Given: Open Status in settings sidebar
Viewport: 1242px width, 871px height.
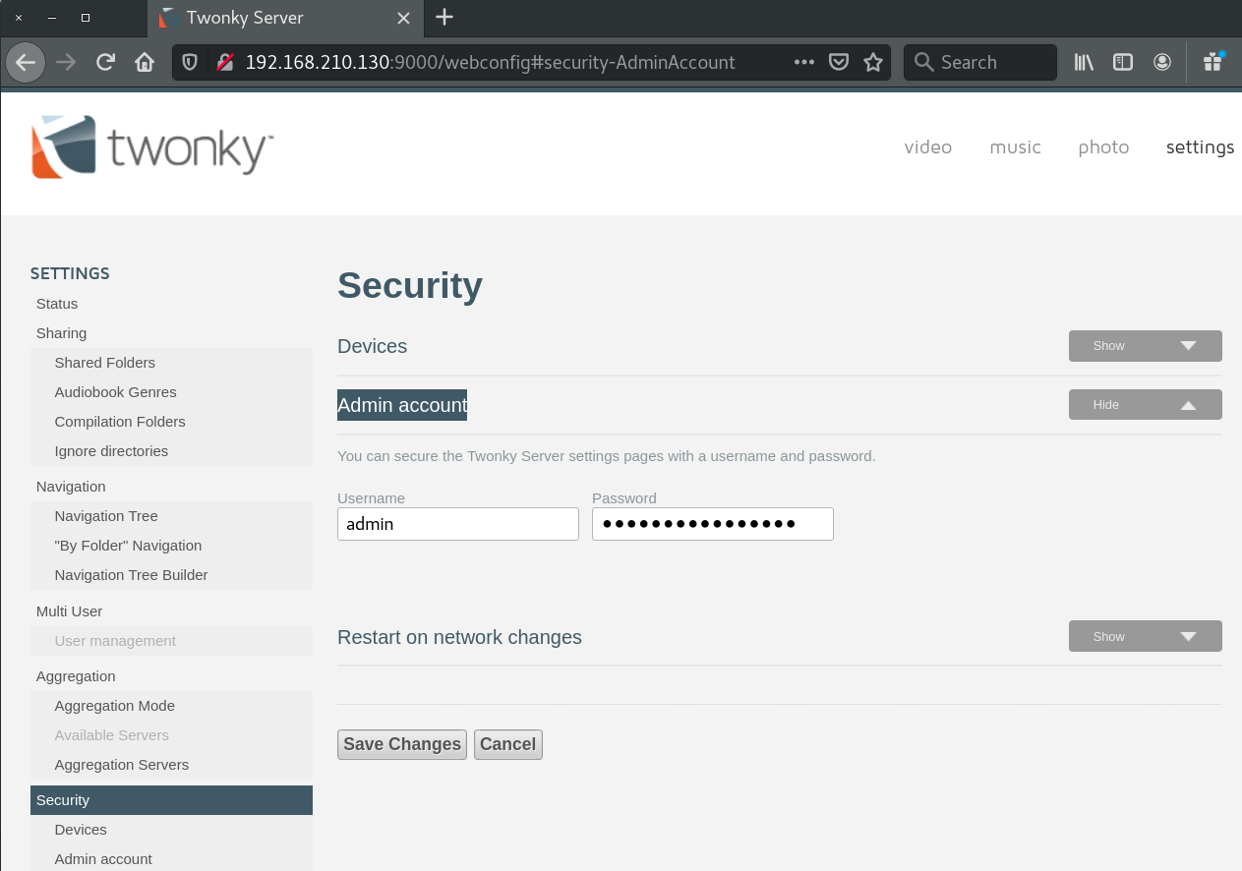Looking at the screenshot, I should click(x=57, y=304).
